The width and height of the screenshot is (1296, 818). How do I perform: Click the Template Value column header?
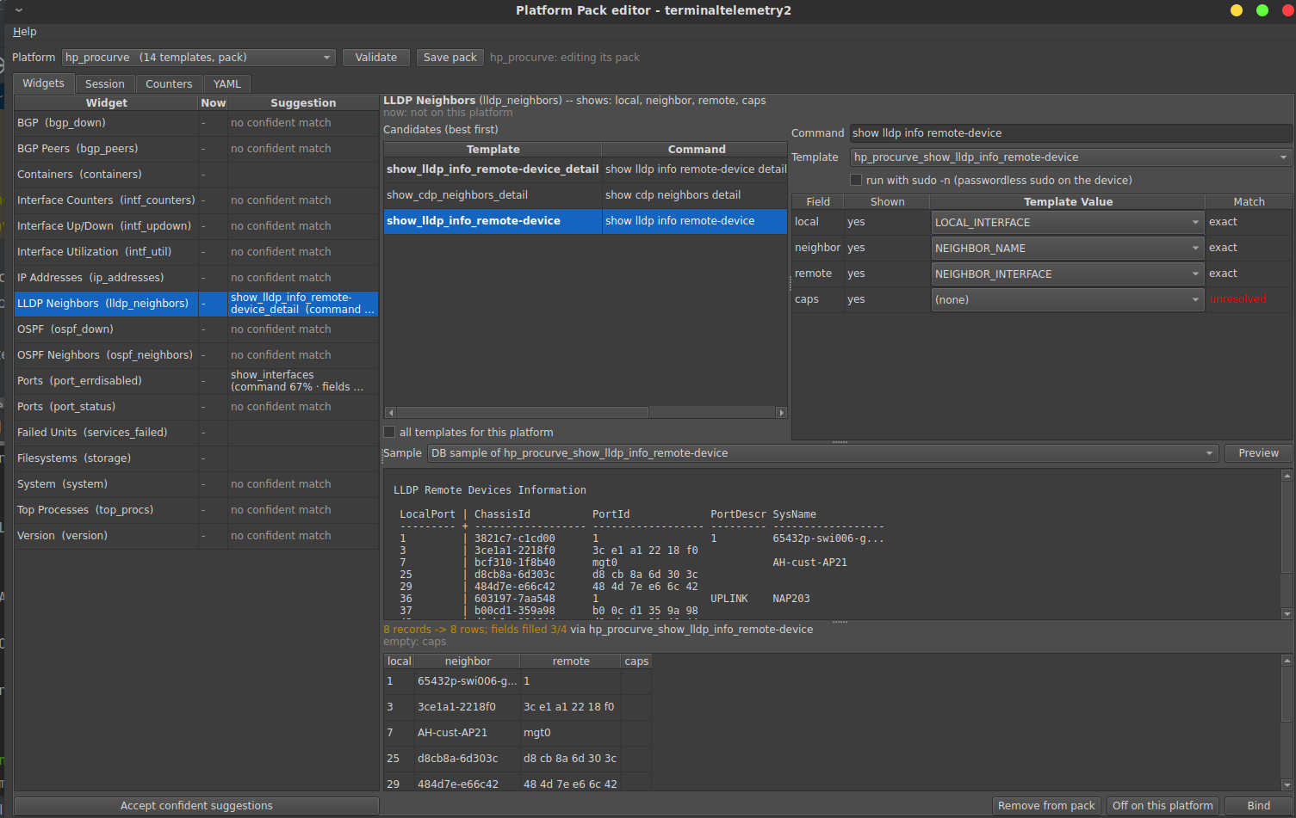click(x=1068, y=202)
